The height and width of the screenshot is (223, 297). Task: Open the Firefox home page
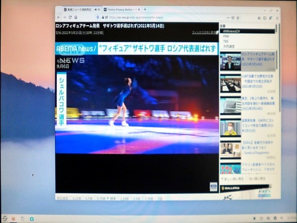(76, 17)
